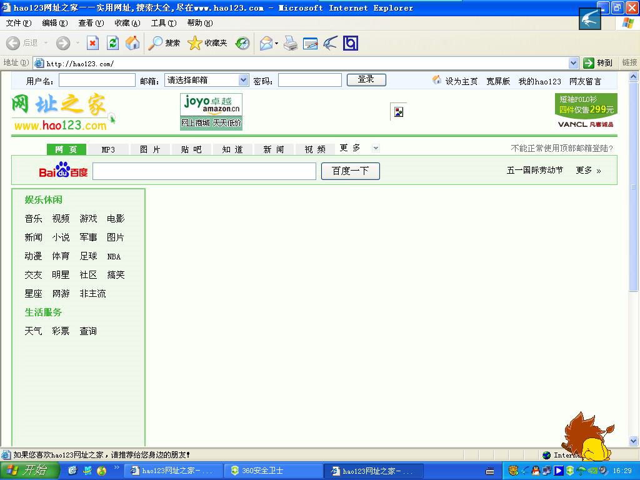Open the 我的hao123 link
The width and height of the screenshot is (640, 480).
[539, 81]
